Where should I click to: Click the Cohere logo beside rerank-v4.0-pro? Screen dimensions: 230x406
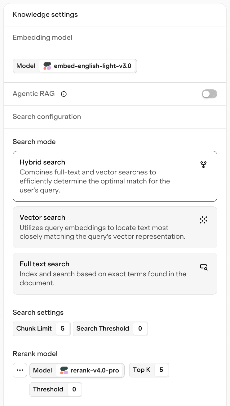tap(64, 371)
